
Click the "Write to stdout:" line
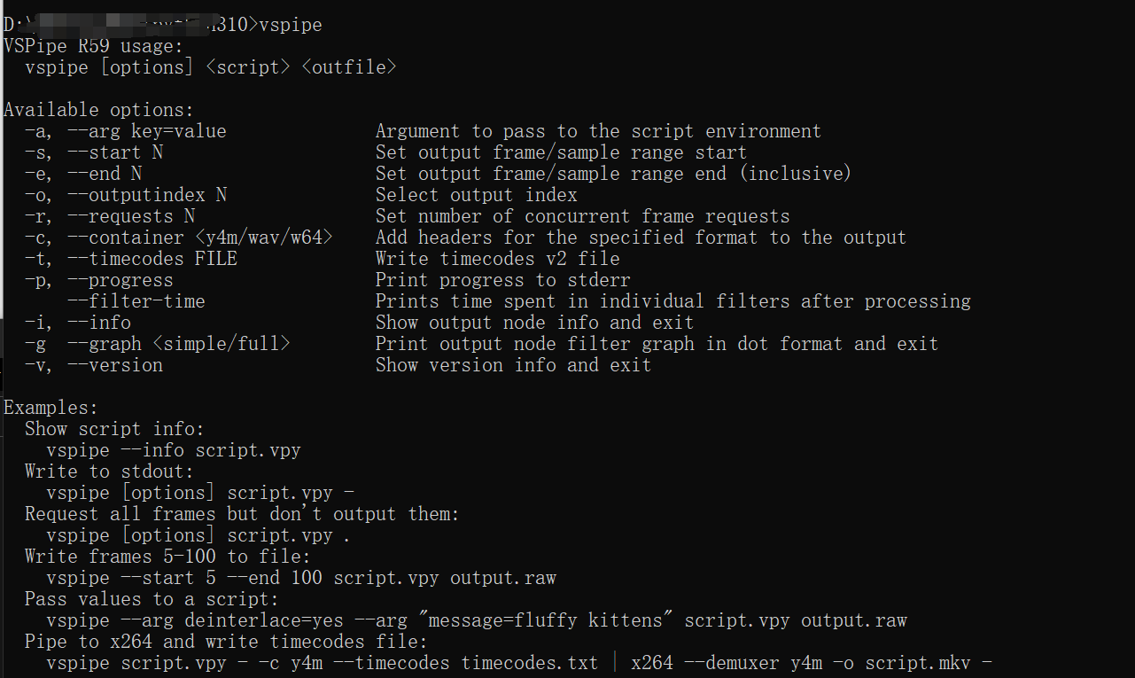pyautogui.click(x=109, y=471)
